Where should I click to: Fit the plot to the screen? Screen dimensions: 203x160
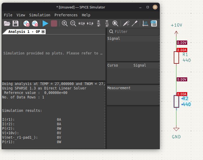[x=115, y=23]
